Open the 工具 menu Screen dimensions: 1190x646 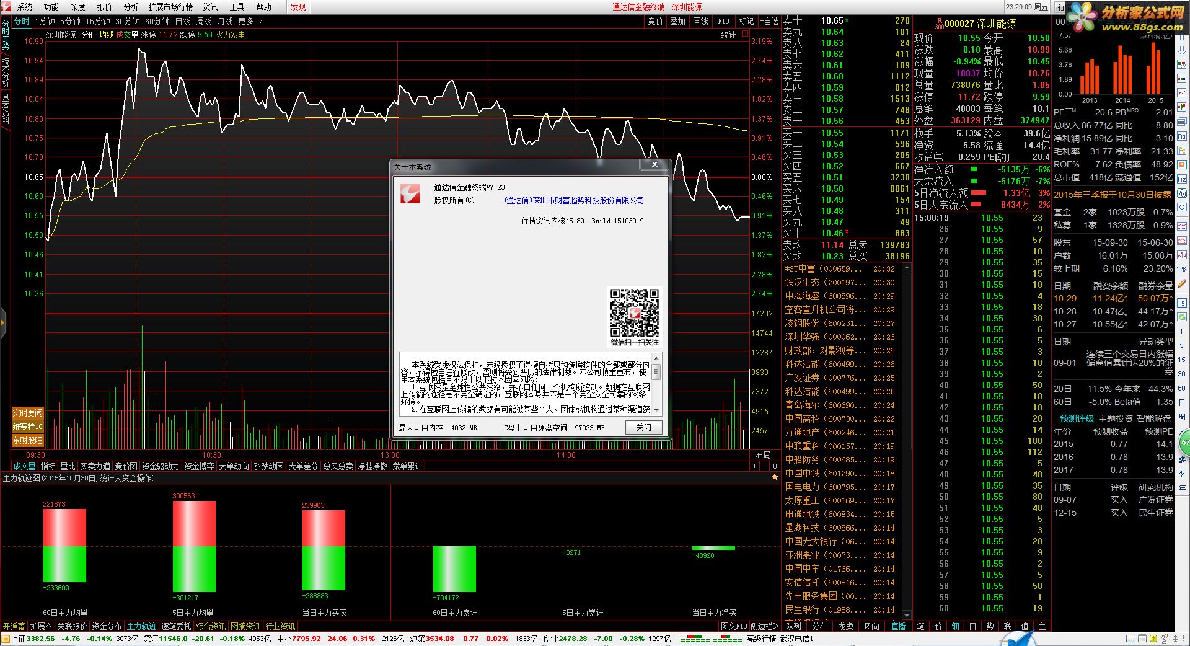point(237,7)
